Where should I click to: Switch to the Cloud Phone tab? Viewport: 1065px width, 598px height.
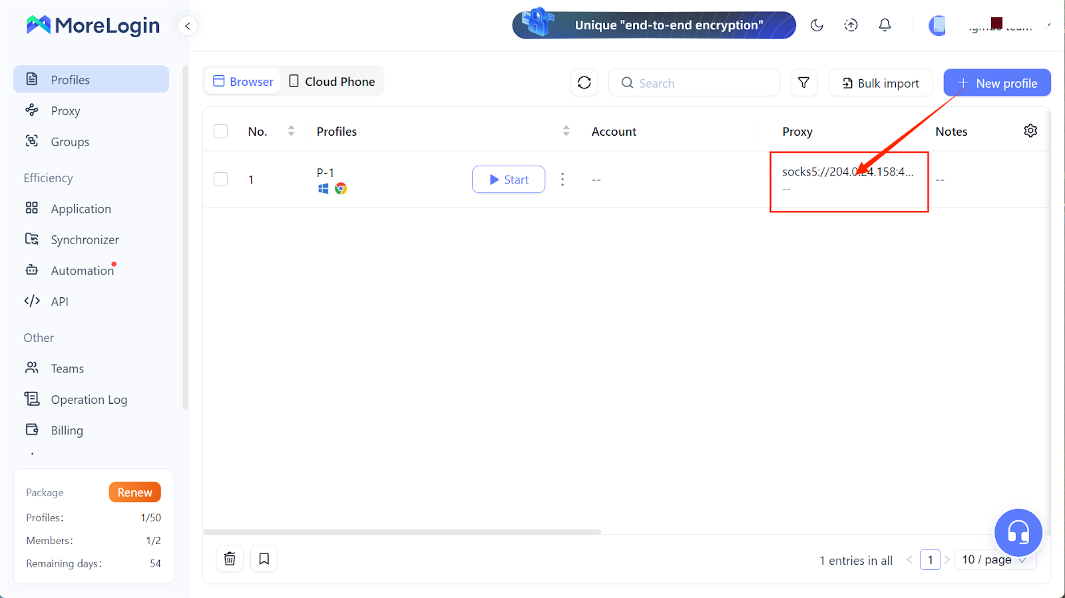point(332,82)
